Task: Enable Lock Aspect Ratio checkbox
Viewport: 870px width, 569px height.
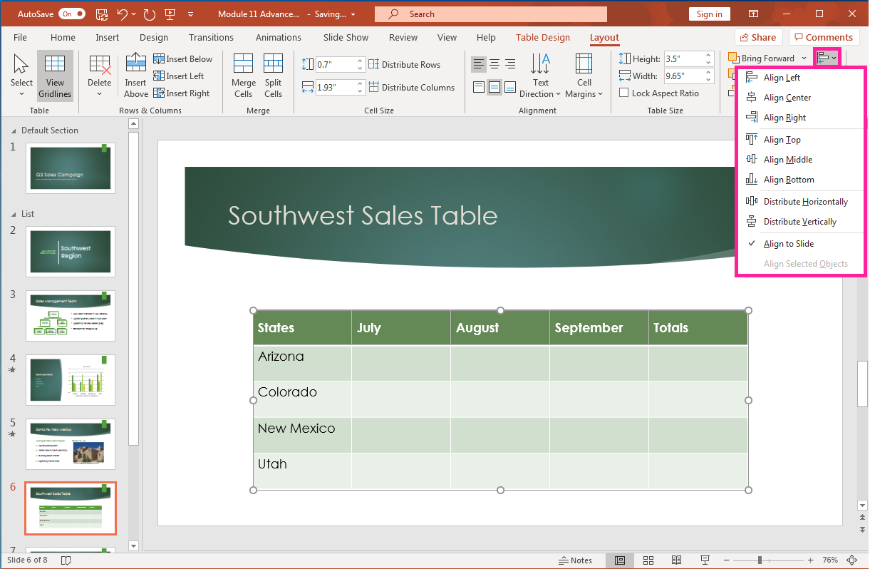Action: tap(623, 93)
